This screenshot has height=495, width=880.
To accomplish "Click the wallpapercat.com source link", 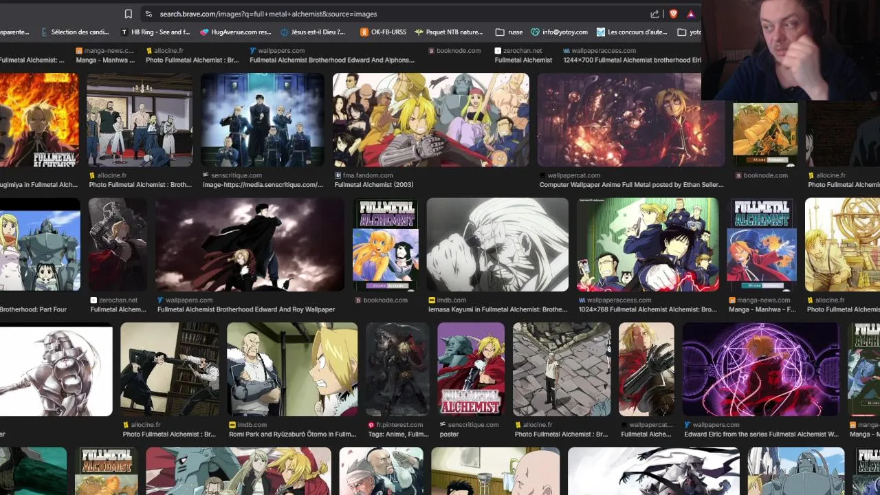I will click(x=574, y=175).
